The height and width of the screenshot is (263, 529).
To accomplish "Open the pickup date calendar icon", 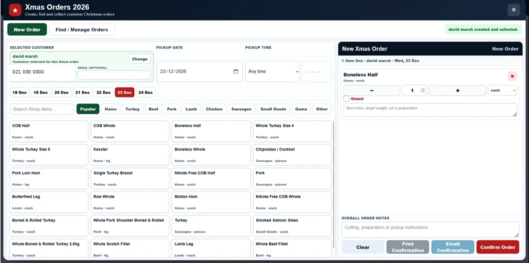I will tap(236, 71).
